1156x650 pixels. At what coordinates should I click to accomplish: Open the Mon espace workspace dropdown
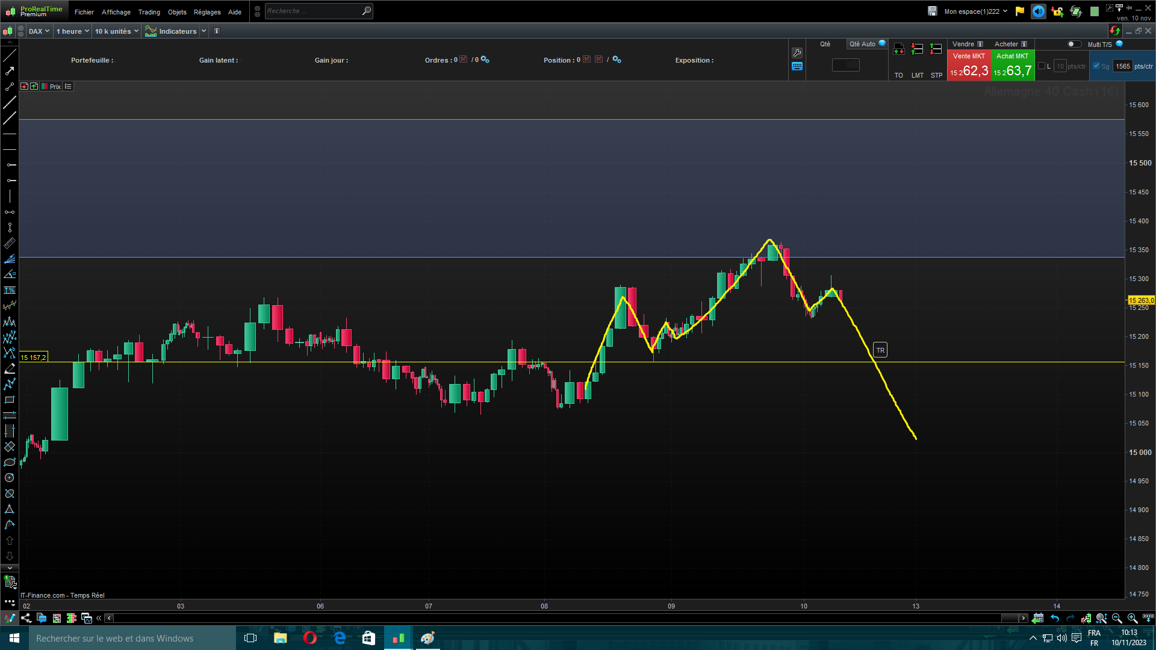[x=975, y=11]
